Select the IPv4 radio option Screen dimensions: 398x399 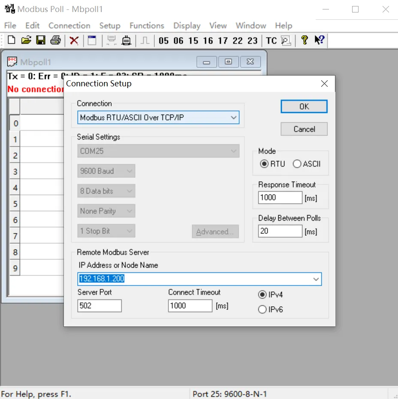click(262, 295)
